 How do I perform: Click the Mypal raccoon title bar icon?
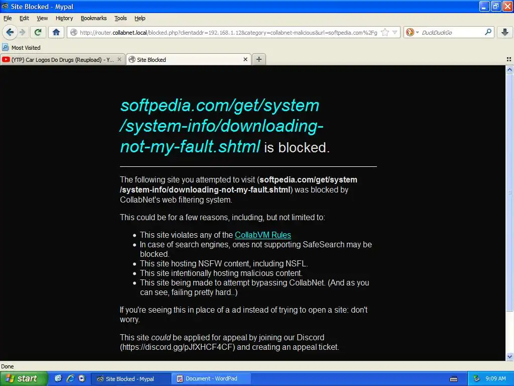coord(5,6)
